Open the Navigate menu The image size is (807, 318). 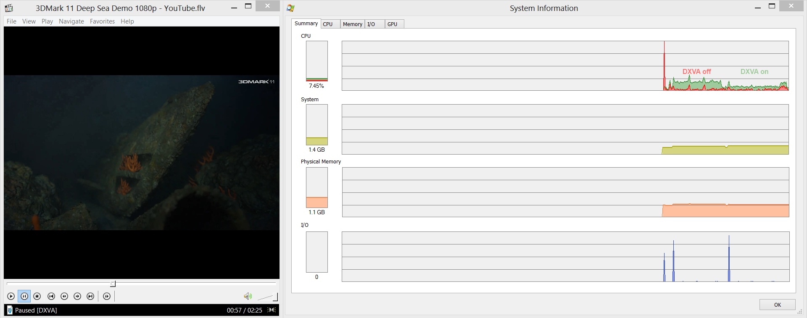coord(71,21)
